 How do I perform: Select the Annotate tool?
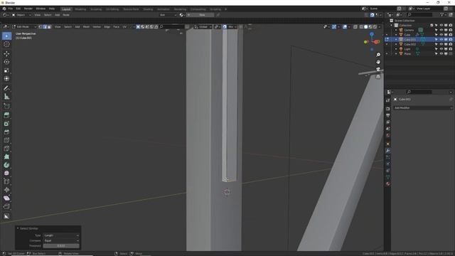6,88
